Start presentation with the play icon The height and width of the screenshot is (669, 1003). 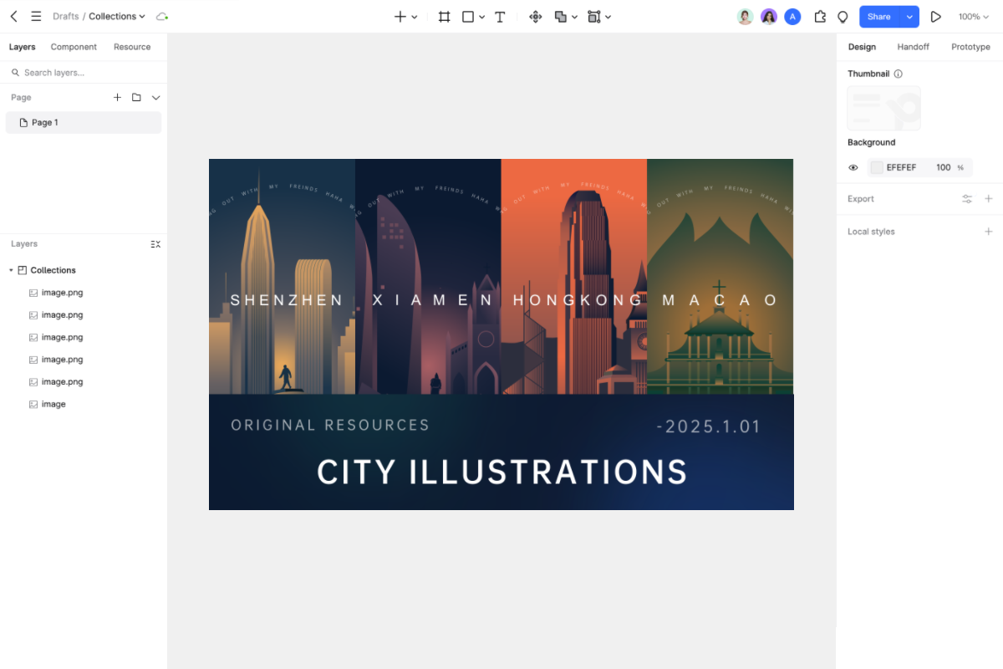pyautogui.click(x=936, y=17)
